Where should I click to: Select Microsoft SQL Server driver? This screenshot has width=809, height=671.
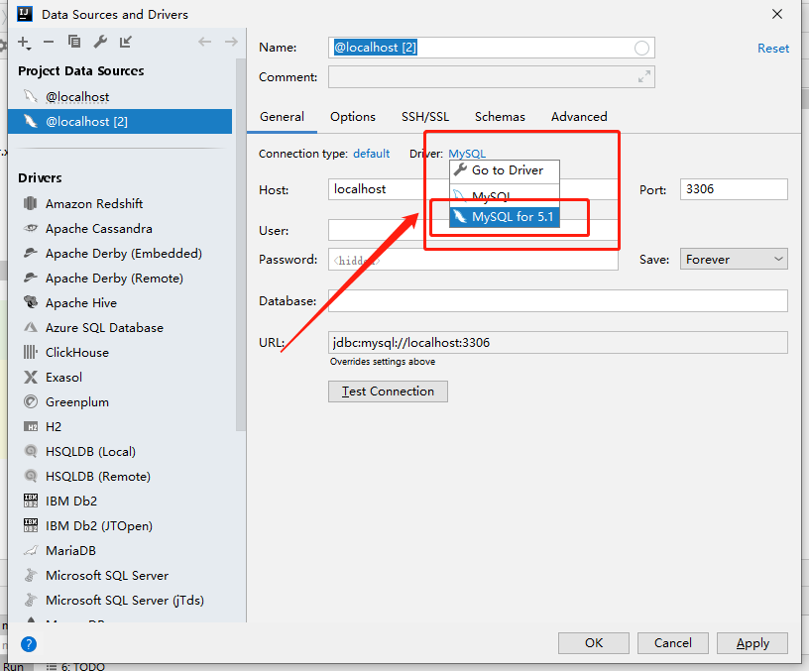coord(107,575)
